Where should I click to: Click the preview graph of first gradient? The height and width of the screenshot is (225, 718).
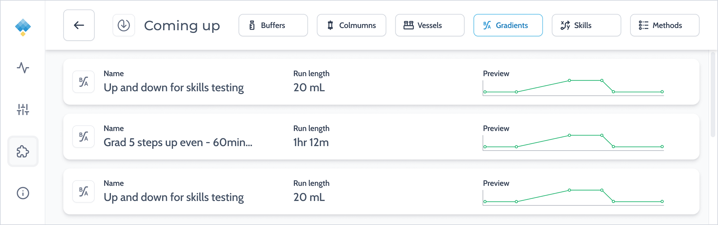click(573, 87)
